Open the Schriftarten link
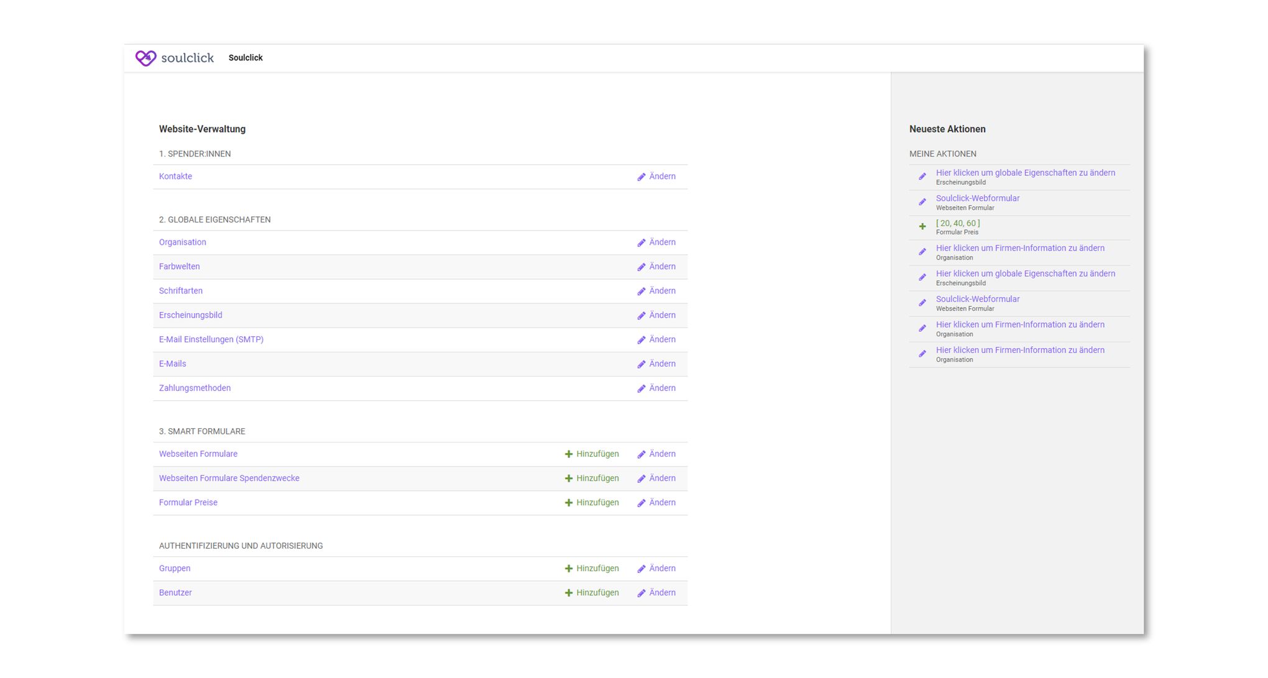 [180, 291]
